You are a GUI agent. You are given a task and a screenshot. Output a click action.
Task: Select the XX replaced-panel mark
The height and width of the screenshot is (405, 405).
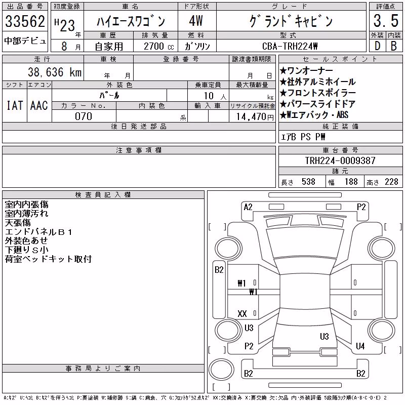coord(242,314)
